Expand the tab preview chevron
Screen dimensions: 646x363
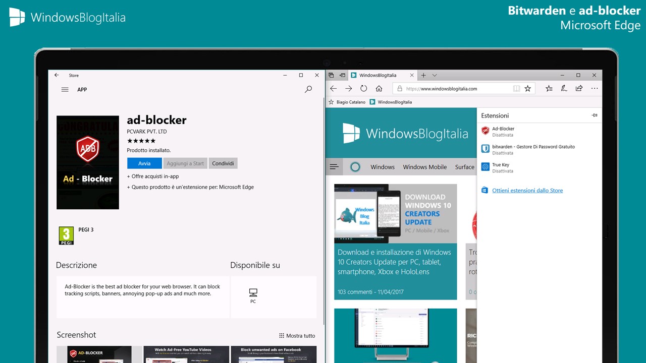(435, 75)
